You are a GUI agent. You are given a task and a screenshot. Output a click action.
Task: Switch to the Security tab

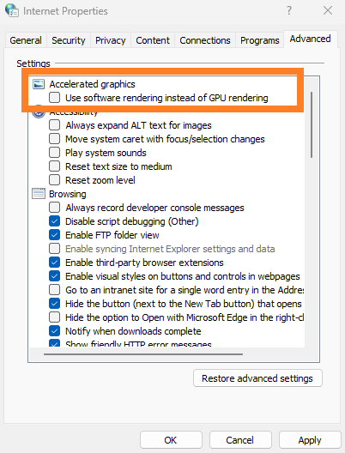(x=69, y=40)
